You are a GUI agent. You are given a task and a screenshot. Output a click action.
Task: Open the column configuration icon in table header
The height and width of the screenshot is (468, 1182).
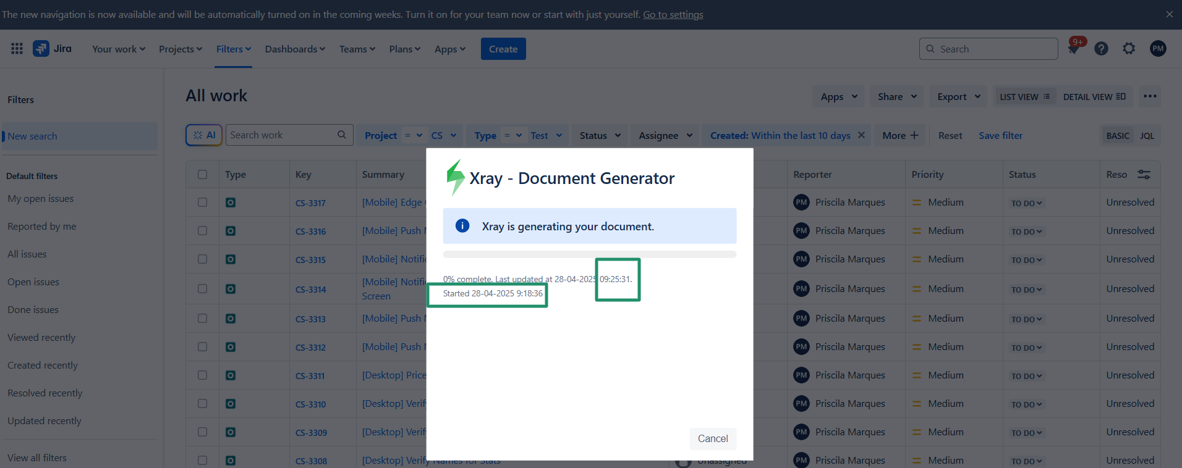(1144, 175)
